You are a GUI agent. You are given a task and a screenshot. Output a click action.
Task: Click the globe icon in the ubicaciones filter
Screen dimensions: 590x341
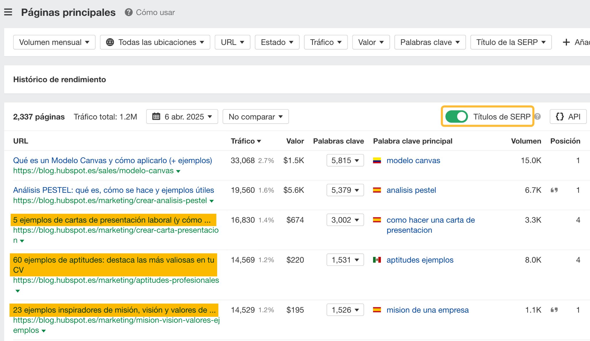[110, 42]
